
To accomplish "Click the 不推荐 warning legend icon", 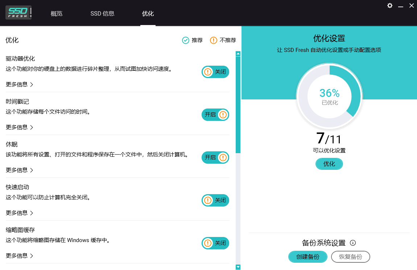I will click(x=213, y=40).
